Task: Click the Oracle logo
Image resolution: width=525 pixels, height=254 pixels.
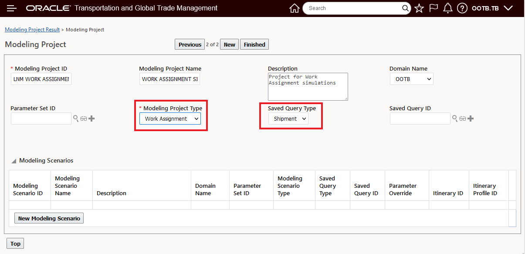Action: pyautogui.click(x=48, y=8)
